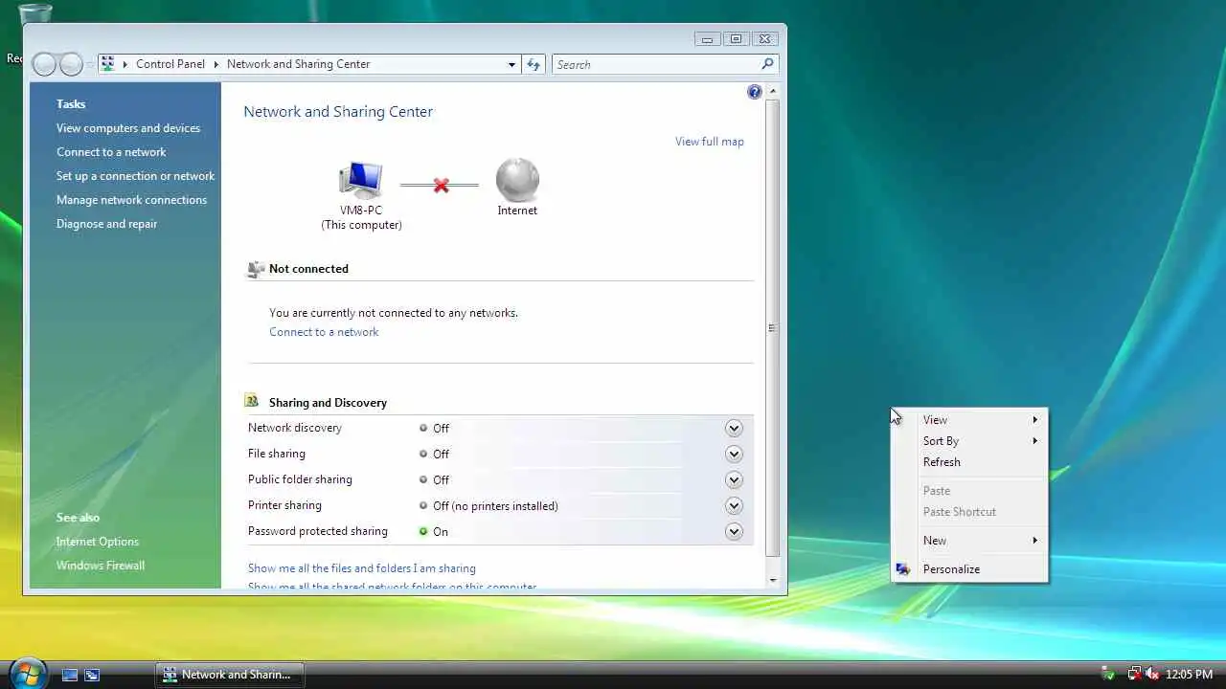Click the muted volume tray icon

1152,675
